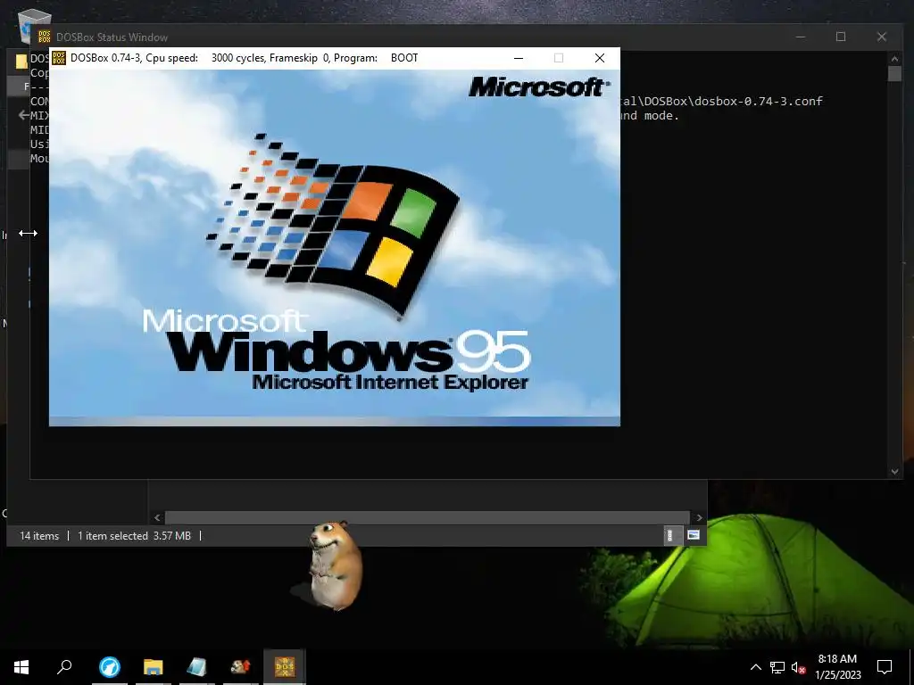Minimize the DOSBox 0.74-3 emulator window
Image resolution: width=914 pixels, height=685 pixels.
519,58
